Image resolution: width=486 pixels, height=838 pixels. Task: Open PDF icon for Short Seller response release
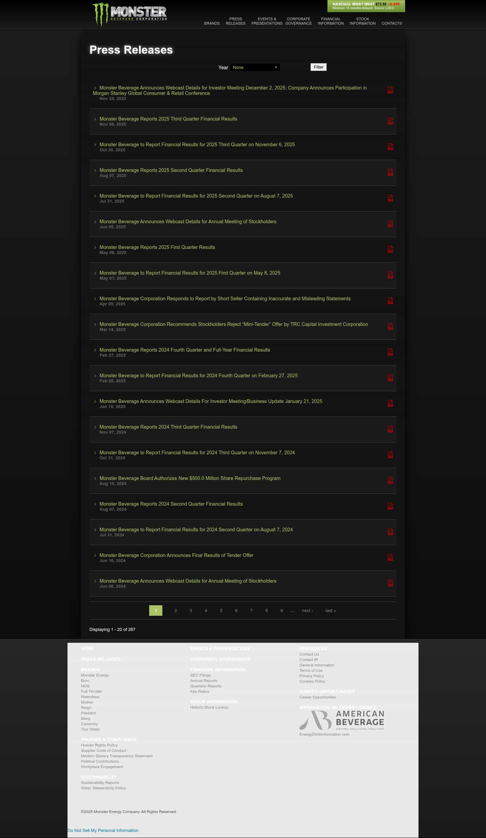click(x=390, y=301)
